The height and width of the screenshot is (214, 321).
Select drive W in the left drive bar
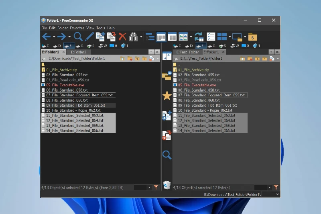pyautogui.click(x=103, y=46)
